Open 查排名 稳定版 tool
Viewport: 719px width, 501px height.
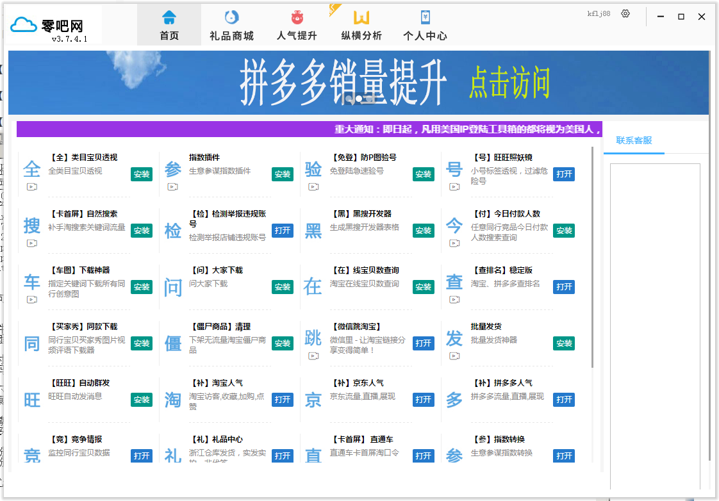point(564,287)
